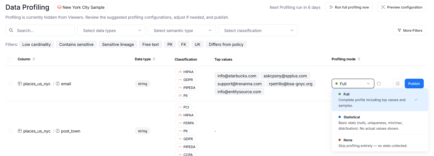Click the chevron icon on post_town's PCI tag
Viewport: 434px width, 156px height.
coord(180,107)
